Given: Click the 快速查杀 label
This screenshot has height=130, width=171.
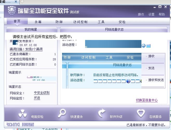Looking at the screenshot, I should (x=77, y=117).
